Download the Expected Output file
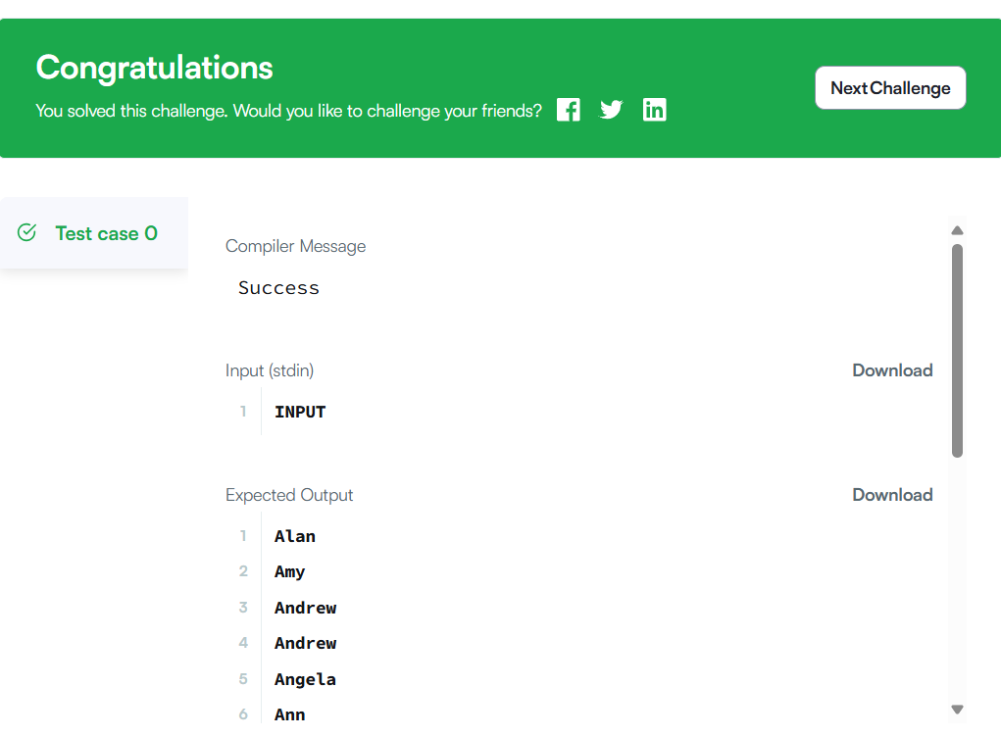This screenshot has width=1001, height=737. pos(892,495)
